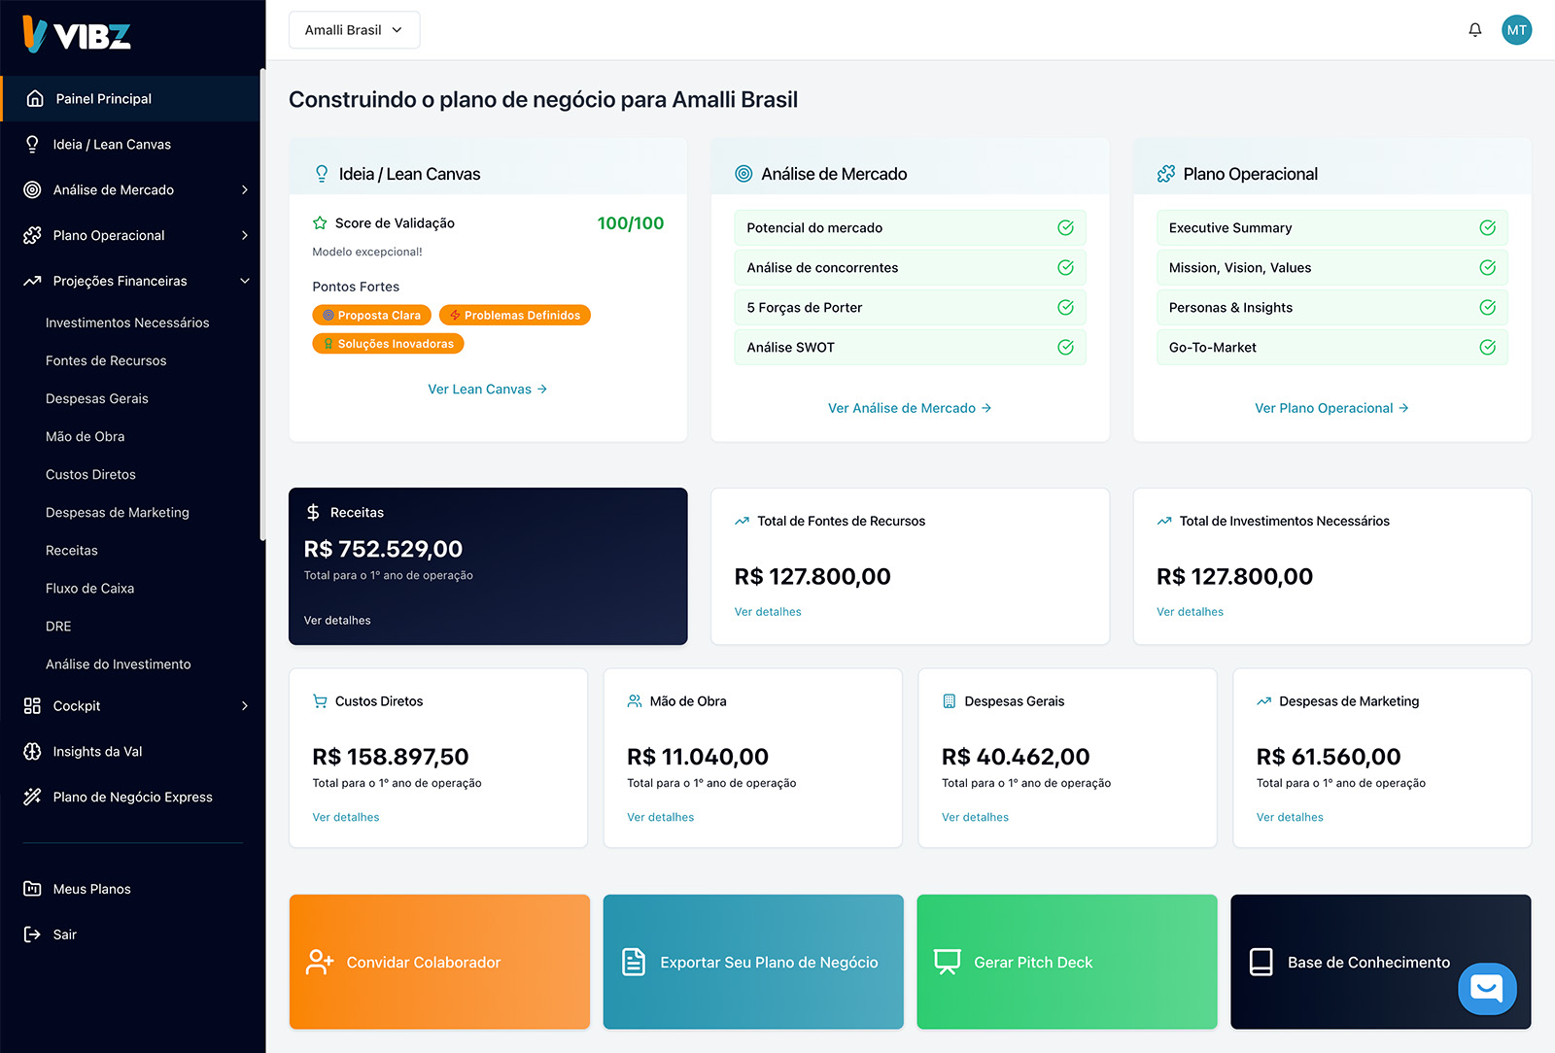
Task: Open the Amalli Brasil plan dropdown
Action: pos(354,30)
